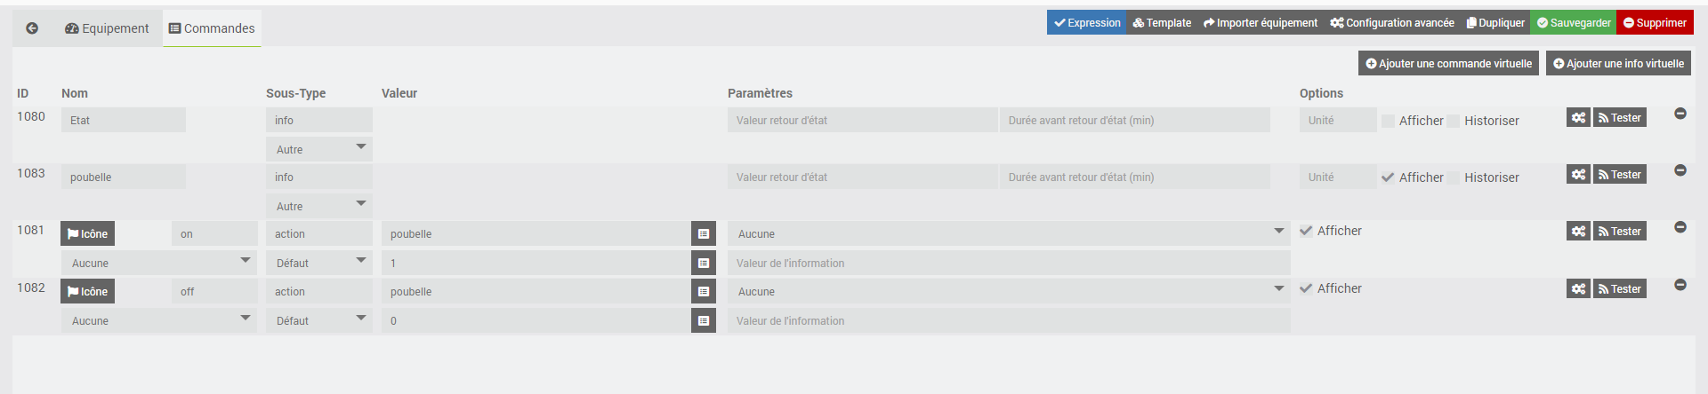
Task: Click Ajouter une commande virtuelle
Action: [x=1448, y=64]
